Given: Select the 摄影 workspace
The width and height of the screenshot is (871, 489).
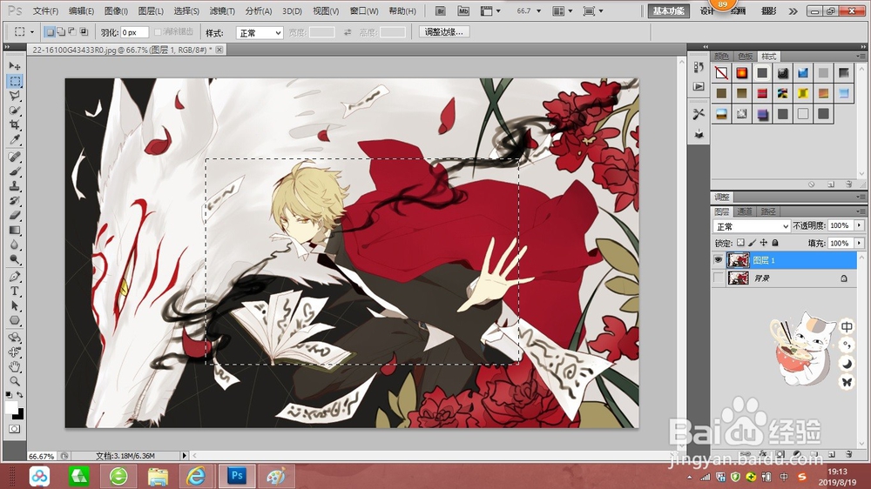Looking at the screenshot, I should click(769, 11).
